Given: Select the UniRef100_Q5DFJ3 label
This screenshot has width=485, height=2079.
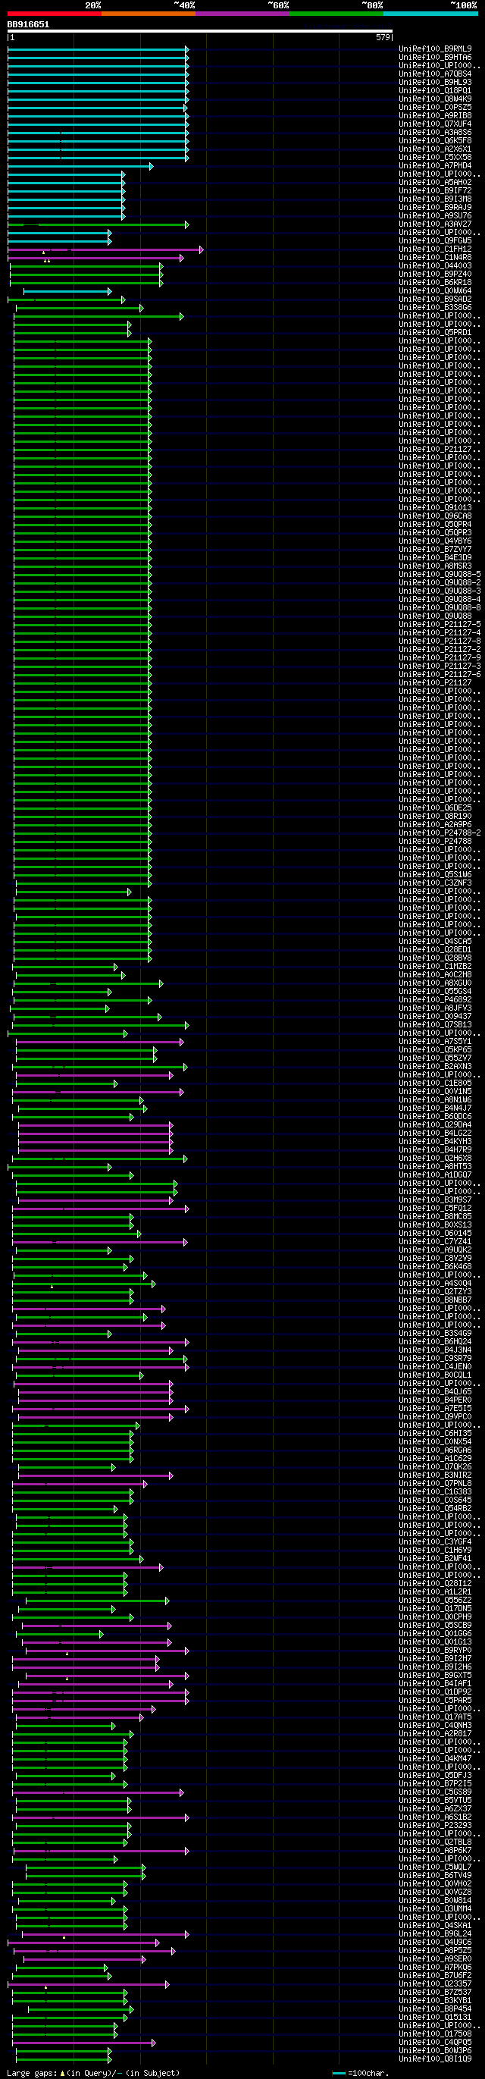Looking at the screenshot, I should coord(435,1776).
